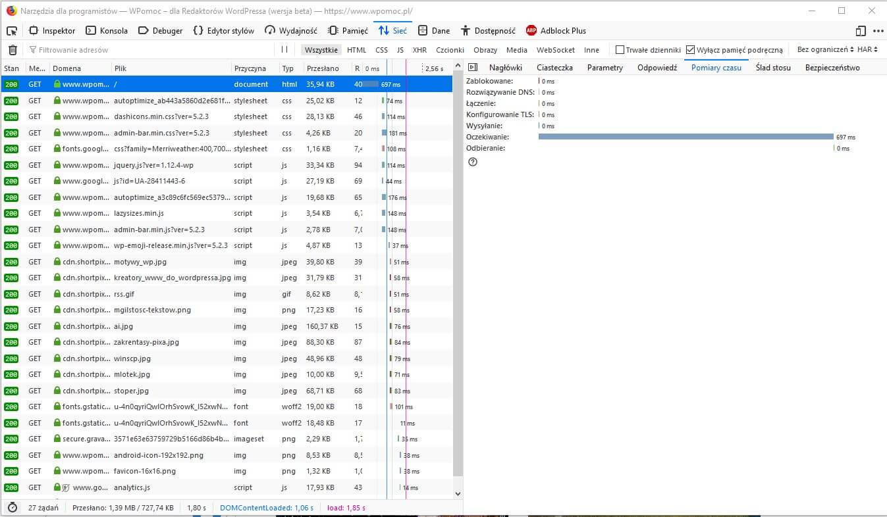Open the Dane storage tab
Screen dimensions: 887x517
[434, 31]
